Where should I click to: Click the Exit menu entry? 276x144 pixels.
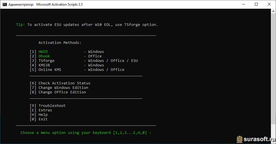coord(43,119)
